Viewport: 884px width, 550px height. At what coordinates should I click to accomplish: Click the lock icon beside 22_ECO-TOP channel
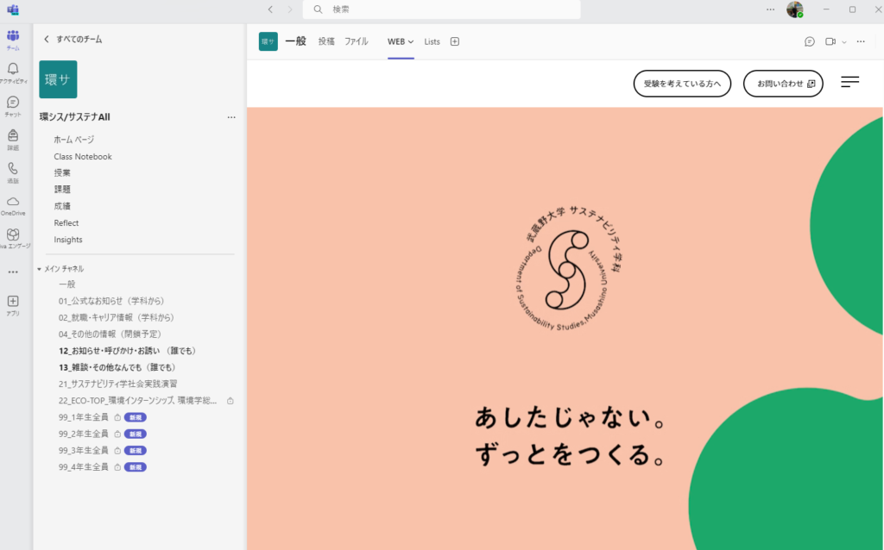click(x=230, y=401)
